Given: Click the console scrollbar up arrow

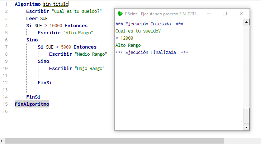Looking at the screenshot, I should [246, 22].
